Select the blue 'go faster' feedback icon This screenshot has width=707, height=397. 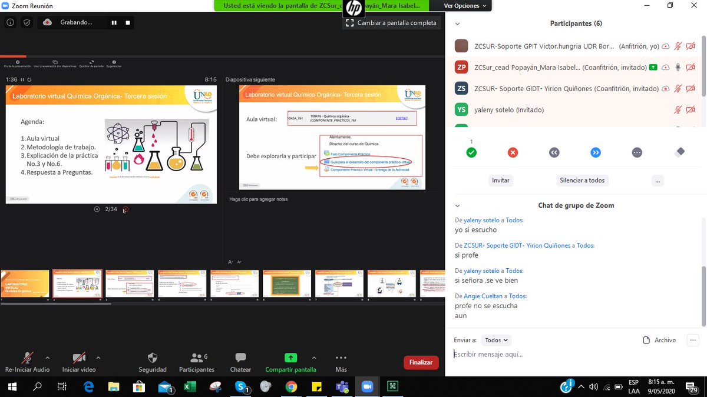[x=596, y=152]
